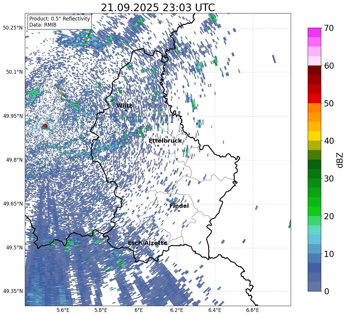Click the 49.5°N latitude label

14,247
